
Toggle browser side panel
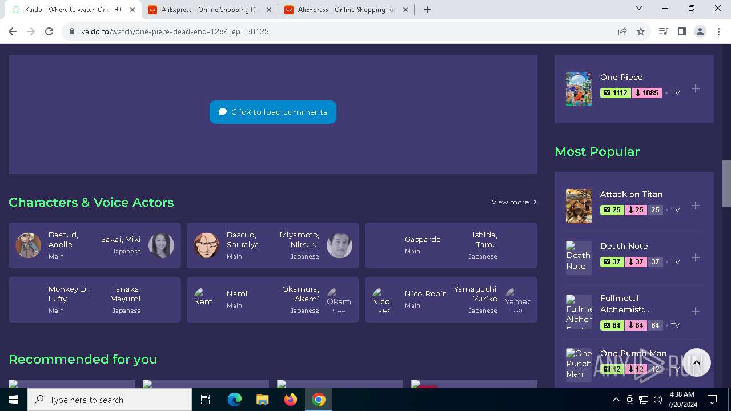point(681,31)
